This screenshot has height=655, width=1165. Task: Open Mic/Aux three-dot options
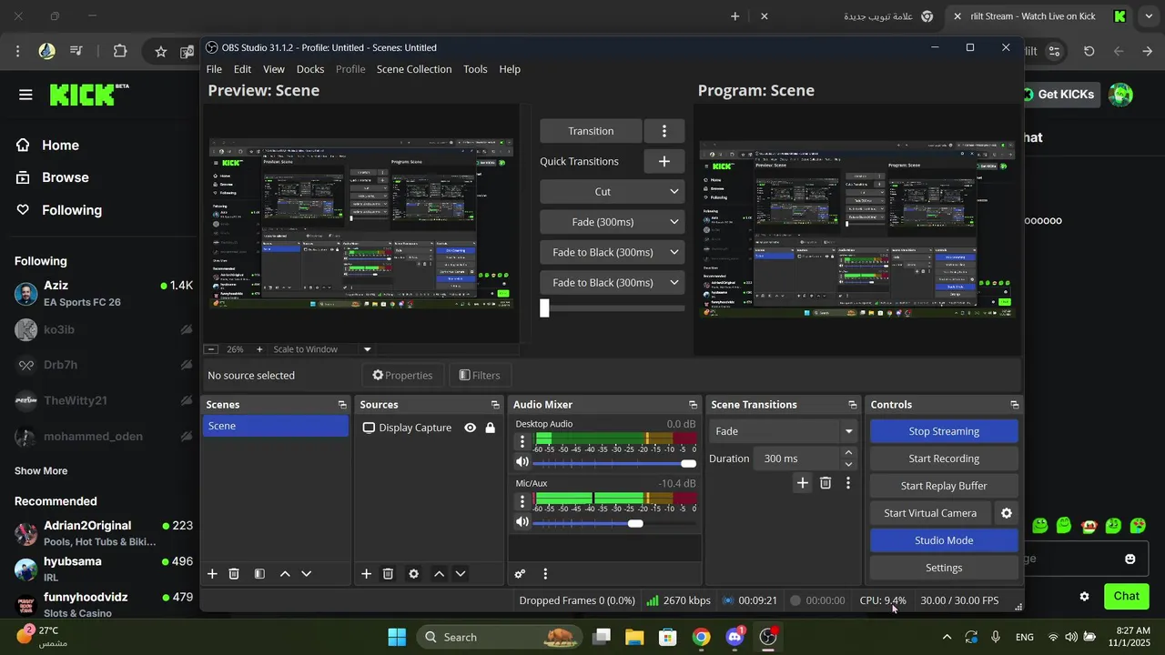[522, 501]
